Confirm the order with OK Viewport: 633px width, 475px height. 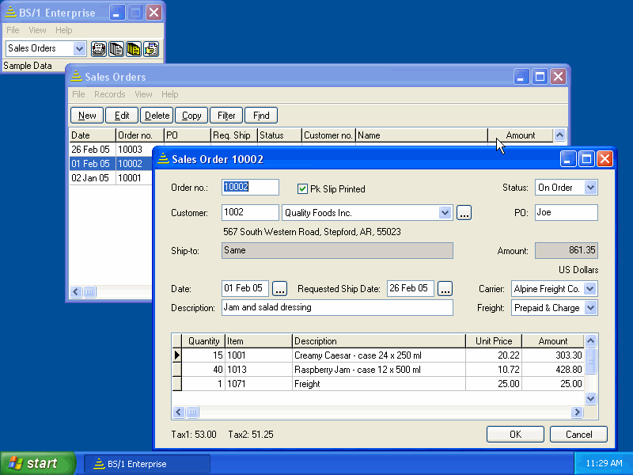516,434
